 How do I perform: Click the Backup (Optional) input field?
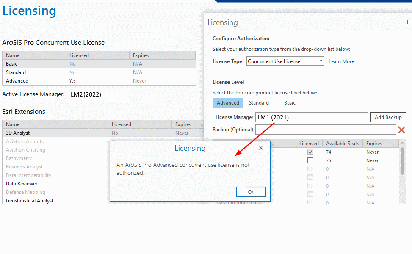326,130
